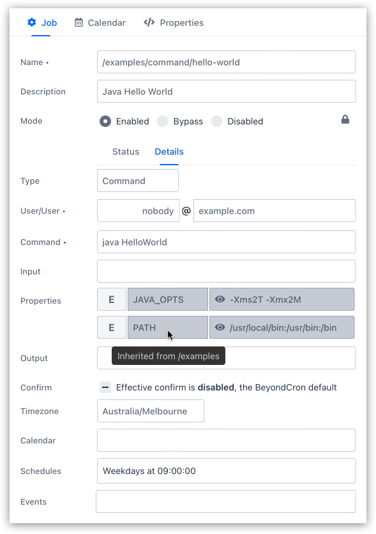Click the code brackets Properties icon
The height and width of the screenshot is (534, 376).
pos(149,22)
